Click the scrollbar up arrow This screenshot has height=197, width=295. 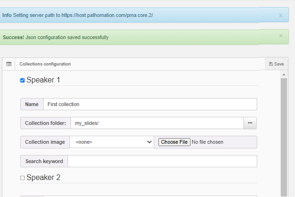284,74
